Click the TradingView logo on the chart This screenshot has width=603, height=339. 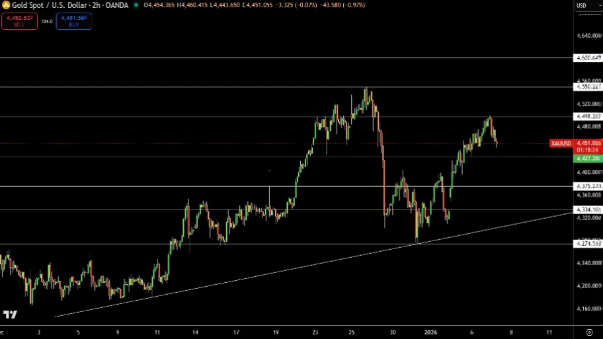pyautogui.click(x=10, y=315)
